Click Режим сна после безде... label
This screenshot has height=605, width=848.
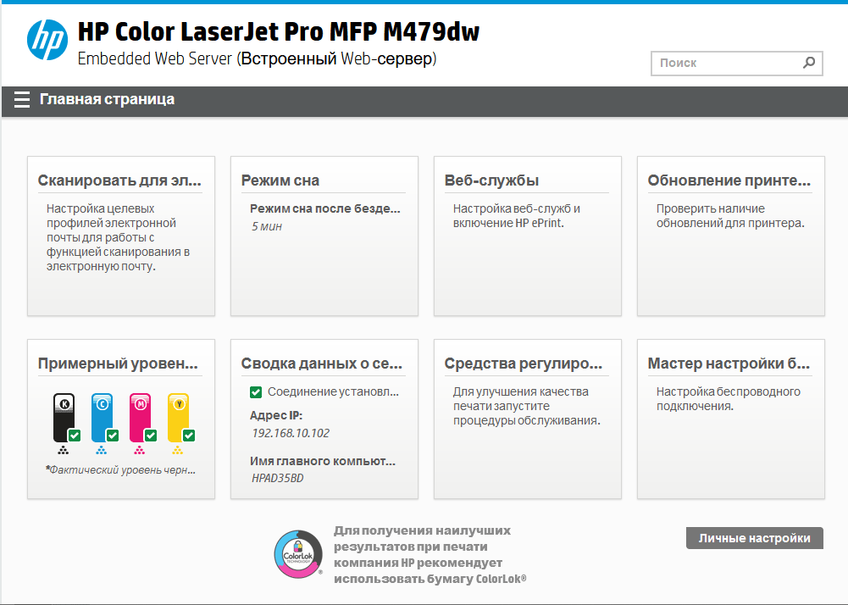coord(325,209)
